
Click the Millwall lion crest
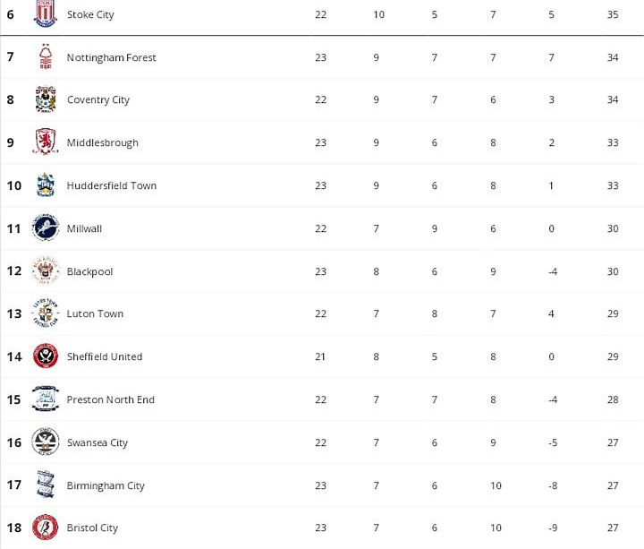(x=45, y=228)
